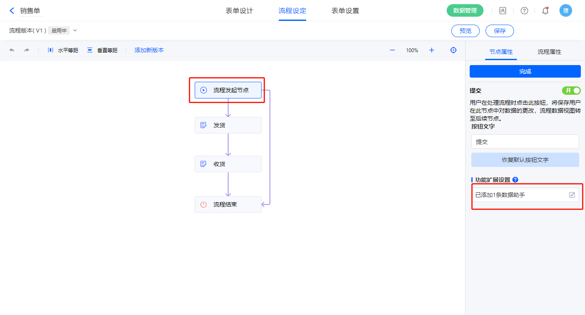Open the notification bell
Screen dimensions: 585x315
coord(545,11)
